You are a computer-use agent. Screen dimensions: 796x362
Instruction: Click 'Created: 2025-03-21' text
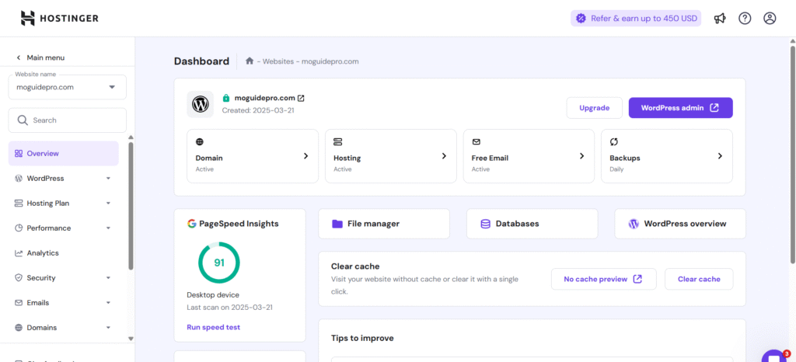[258, 110]
